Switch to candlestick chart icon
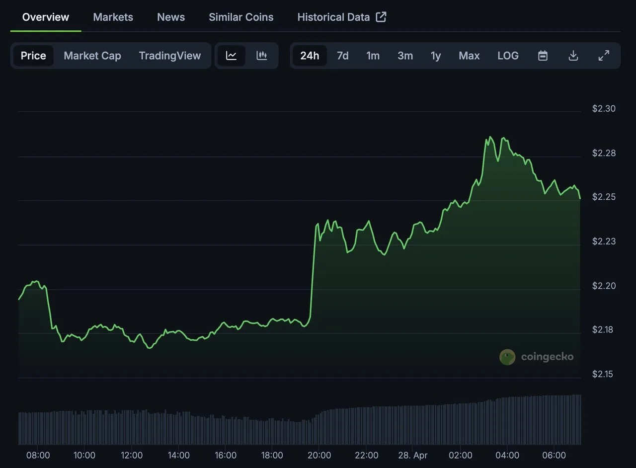Screen dimensions: 636x468 pos(262,56)
